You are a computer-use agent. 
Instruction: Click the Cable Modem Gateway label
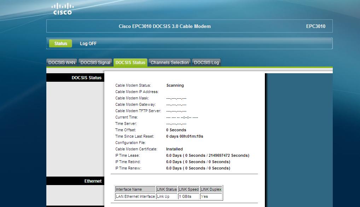click(135, 104)
